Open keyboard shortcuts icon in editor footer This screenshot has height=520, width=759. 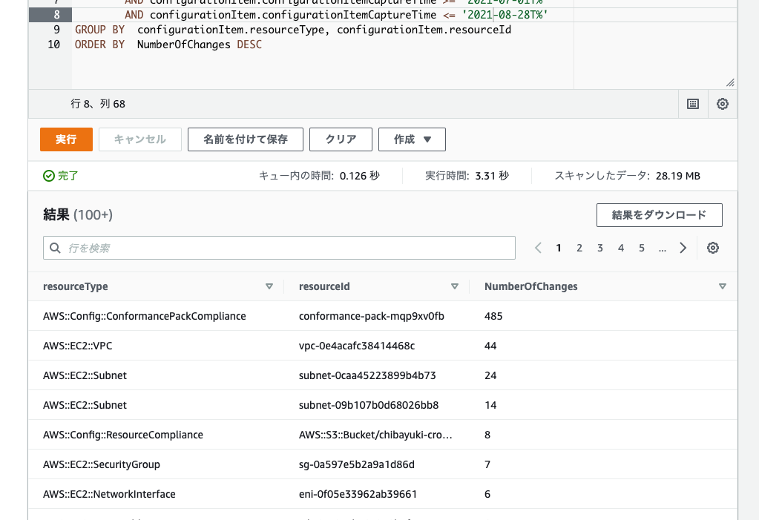coord(693,104)
